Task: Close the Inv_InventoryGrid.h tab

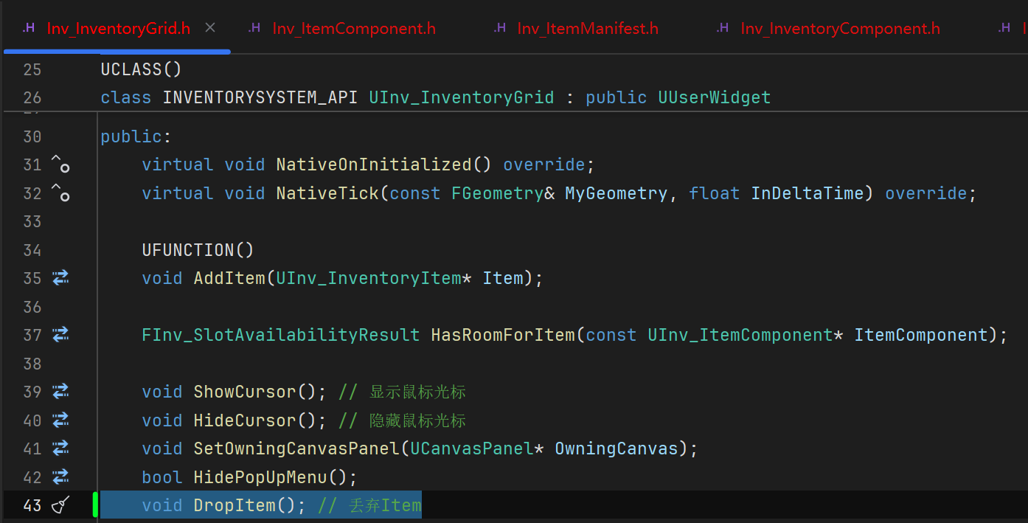Action: point(210,28)
